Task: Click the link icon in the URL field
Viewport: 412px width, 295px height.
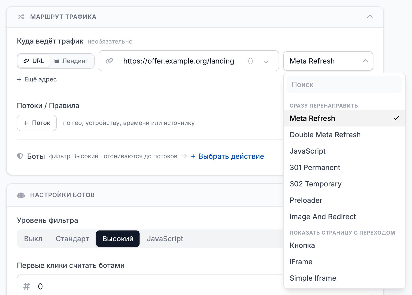Action: click(109, 61)
